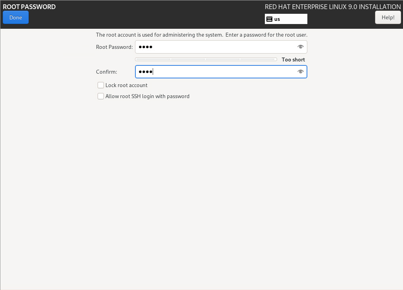
Task: Click the Confirm: label
Action: click(x=106, y=72)
